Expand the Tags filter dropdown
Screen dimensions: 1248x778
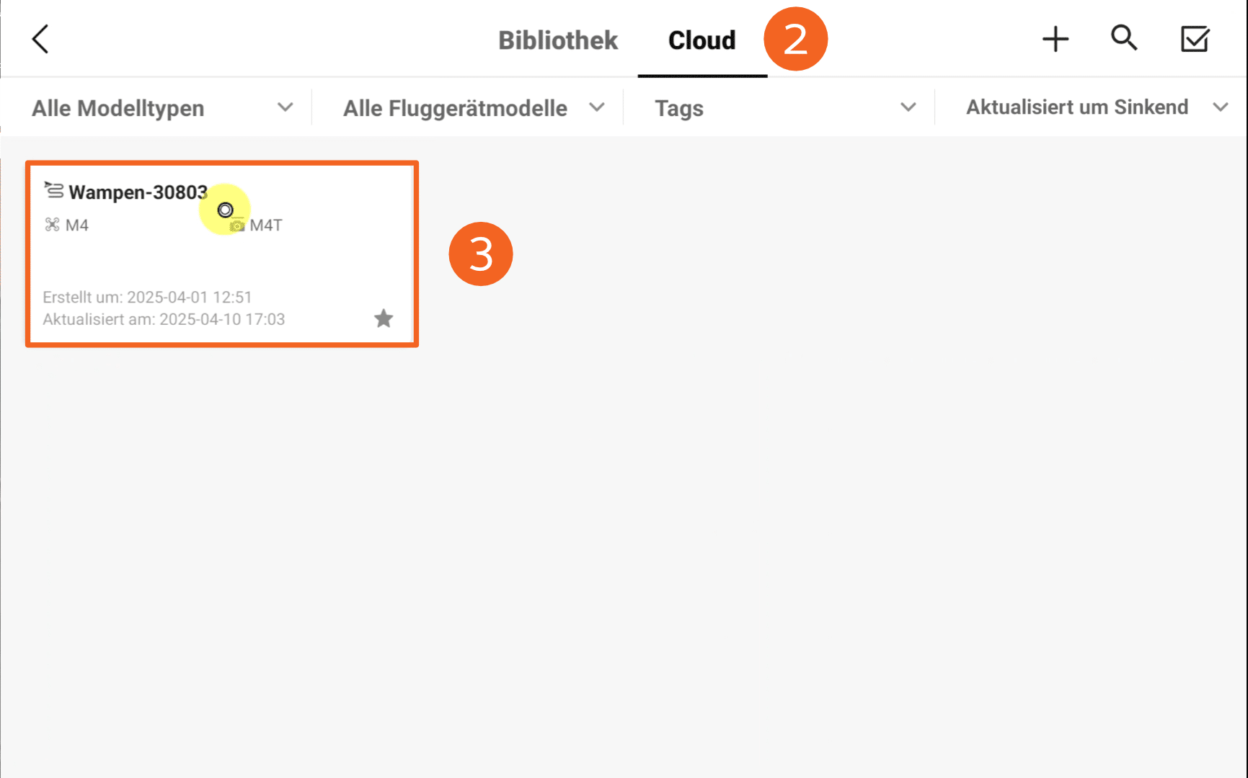click(784, 108)
